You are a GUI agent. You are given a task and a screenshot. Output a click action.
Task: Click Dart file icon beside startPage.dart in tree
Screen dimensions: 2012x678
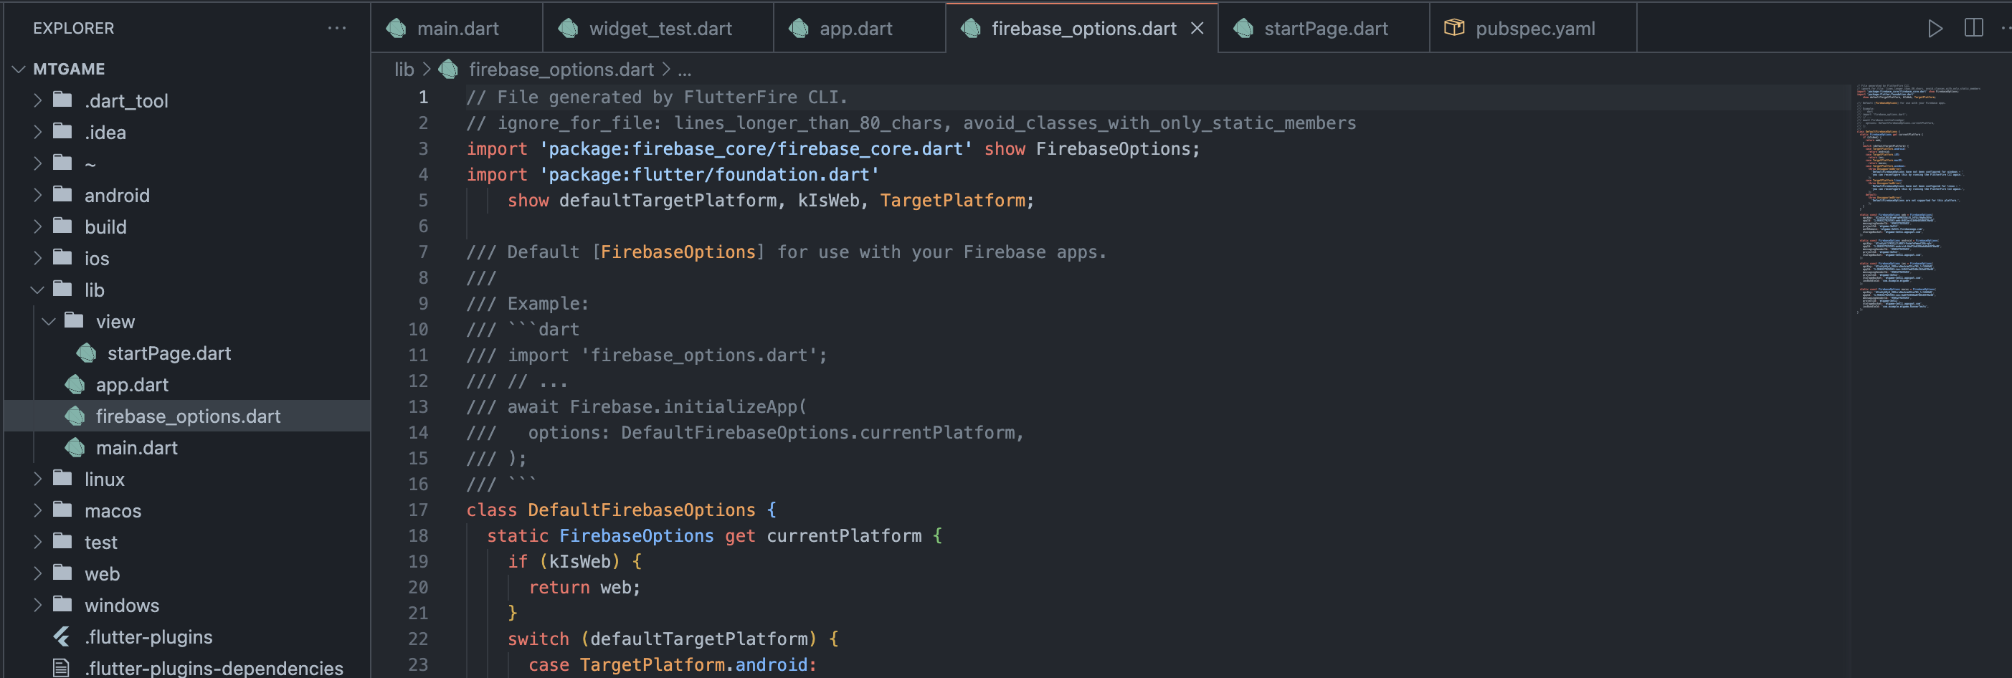coord(86,353)
